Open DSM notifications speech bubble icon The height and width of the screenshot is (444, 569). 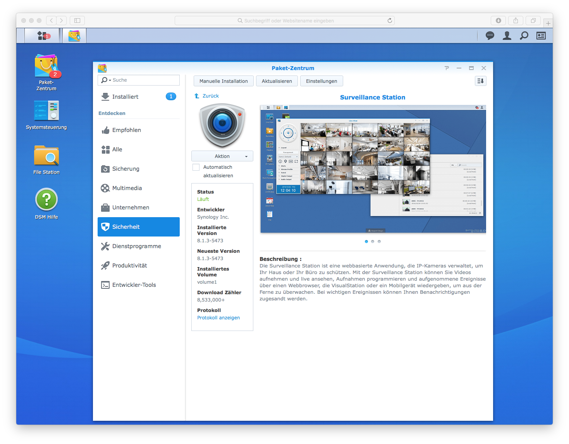pos(490,36)
